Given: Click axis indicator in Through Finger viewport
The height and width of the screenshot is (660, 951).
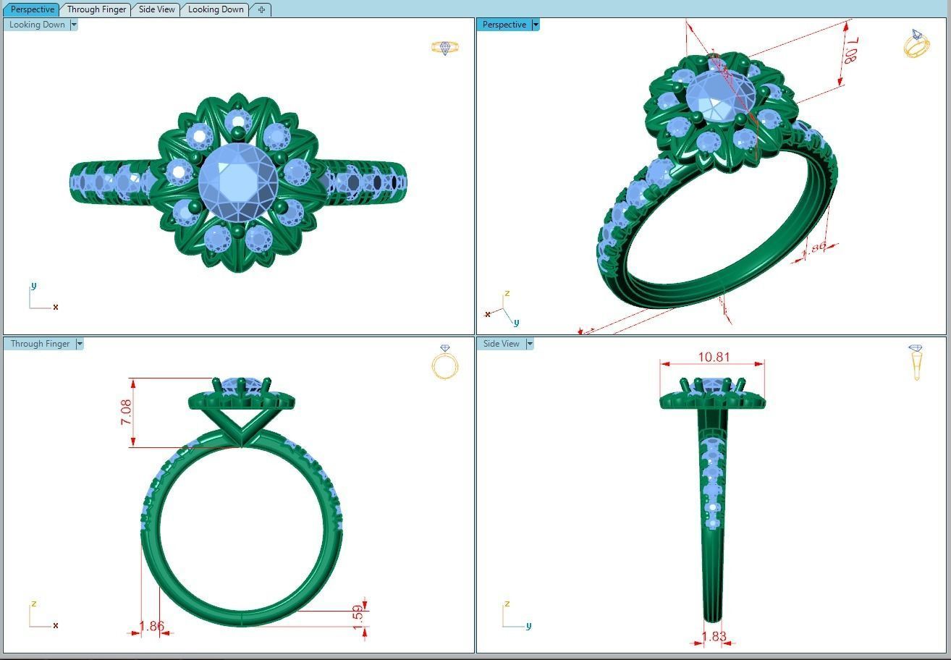Looking at the screenshot, I should (42, 615).
